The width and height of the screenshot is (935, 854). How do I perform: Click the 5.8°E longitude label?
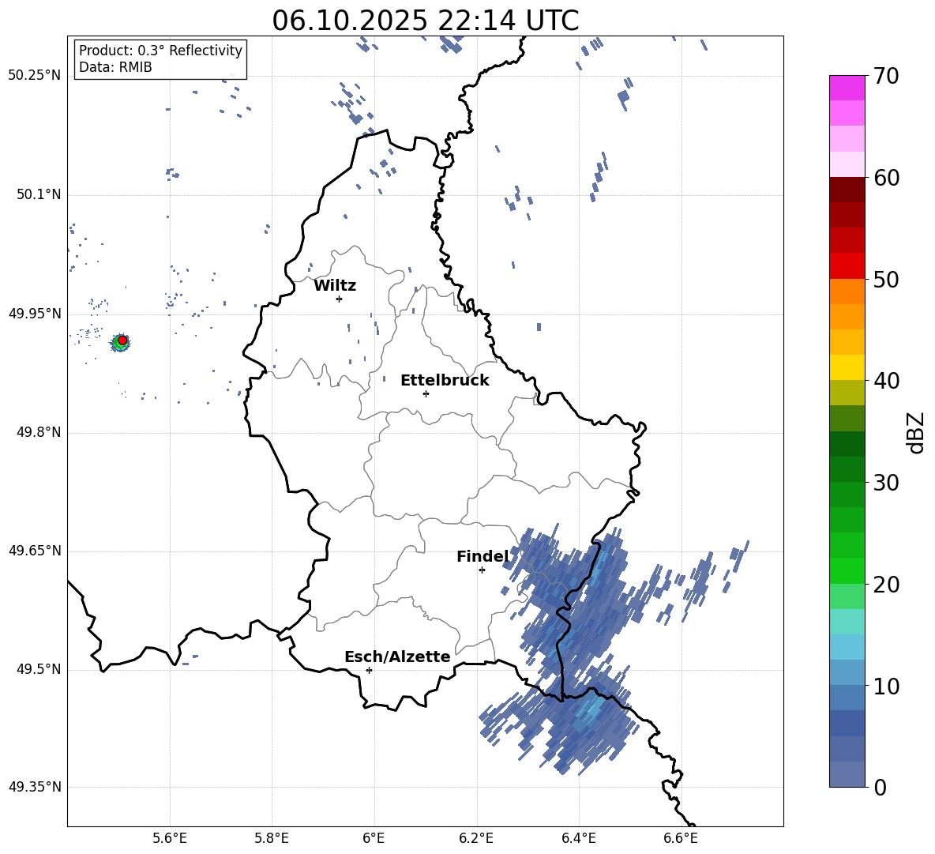(x=272, y=838)
